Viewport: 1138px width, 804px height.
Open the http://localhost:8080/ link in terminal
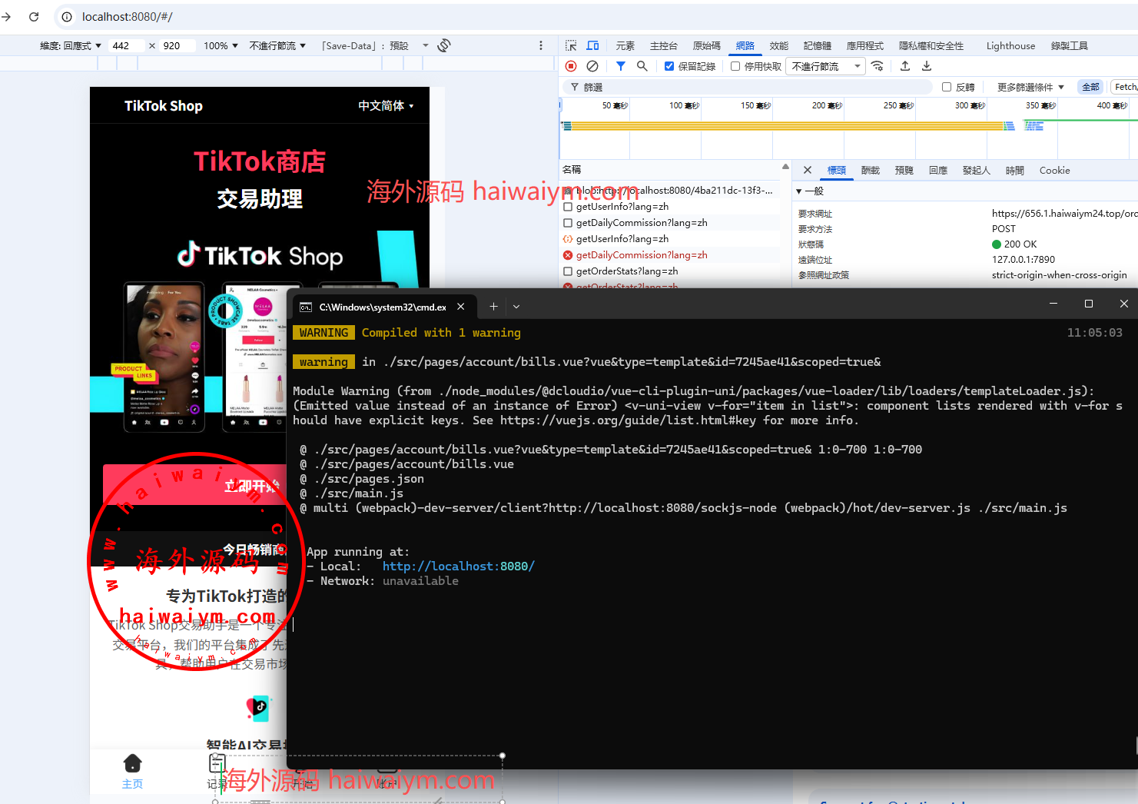[x=458, y=566]
